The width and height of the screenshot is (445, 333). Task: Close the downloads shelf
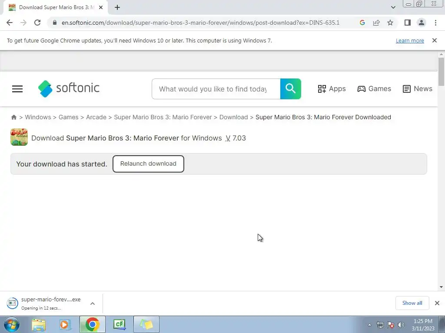pos(437,303)
